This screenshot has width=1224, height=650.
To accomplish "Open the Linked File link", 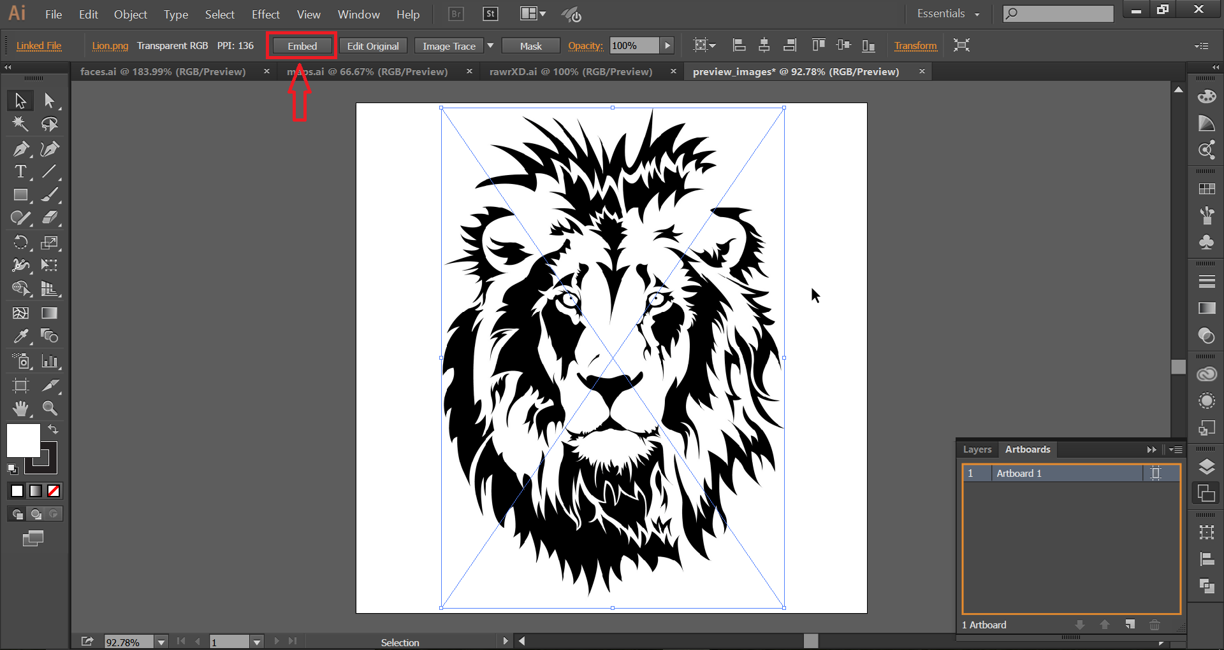I will [x=39, y=46].
